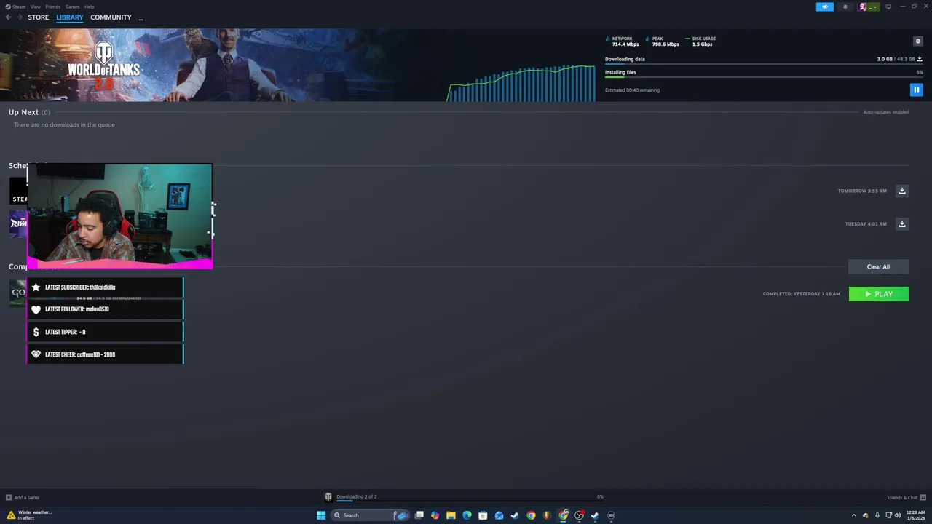Click the Add a Game link
932x524 pixels.
[x=23, y=498]
